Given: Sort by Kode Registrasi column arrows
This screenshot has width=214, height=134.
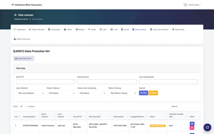Looking at the screenshot, I should 38,117.
